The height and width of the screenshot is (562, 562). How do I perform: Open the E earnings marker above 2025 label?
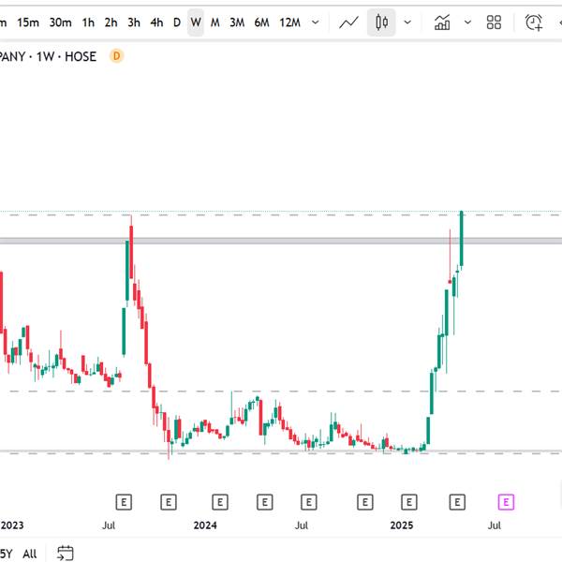coord(409,502)
